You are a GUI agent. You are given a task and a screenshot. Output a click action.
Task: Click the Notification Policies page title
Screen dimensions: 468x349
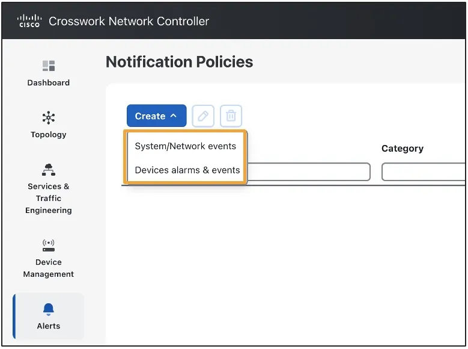tap(180, 62)
